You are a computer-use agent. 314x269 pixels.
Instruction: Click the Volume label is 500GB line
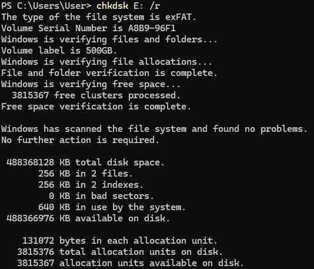coord(59,50)
